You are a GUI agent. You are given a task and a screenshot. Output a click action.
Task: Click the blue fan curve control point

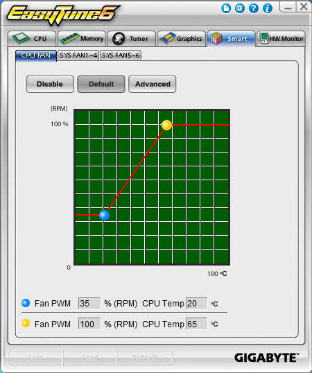(x=104, y=216)
